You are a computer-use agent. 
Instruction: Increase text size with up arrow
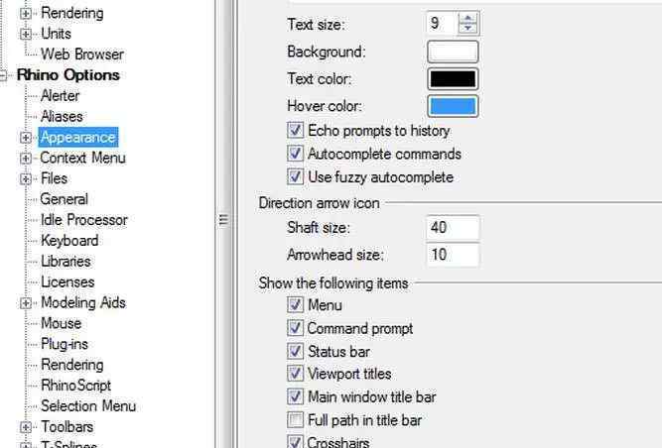click(x=467, y=18)
